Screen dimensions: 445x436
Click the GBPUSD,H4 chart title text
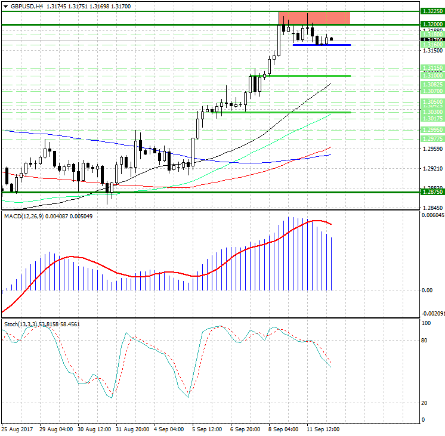(26, 6)
